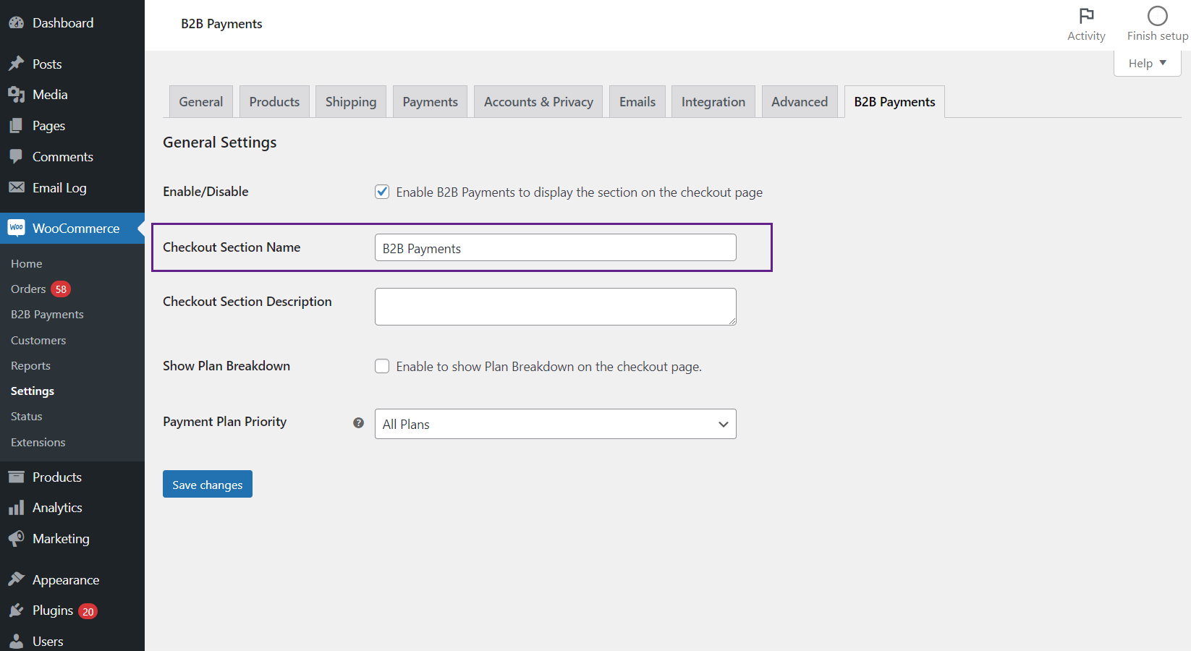Screen dimensions: 1191x651
Task: Open the Shipping tab
Action: tap(351, 102)
